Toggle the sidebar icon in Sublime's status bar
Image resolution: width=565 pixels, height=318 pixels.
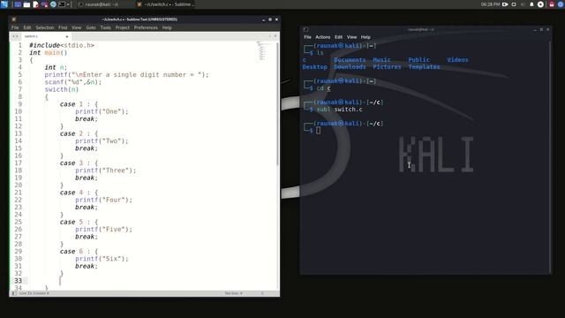(14, 293)
